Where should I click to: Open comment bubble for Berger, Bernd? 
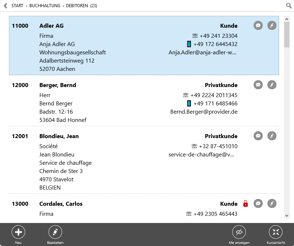[258, 85]
